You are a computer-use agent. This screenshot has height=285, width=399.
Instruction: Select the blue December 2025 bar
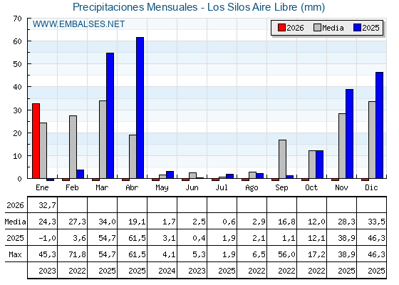(379, 125)
